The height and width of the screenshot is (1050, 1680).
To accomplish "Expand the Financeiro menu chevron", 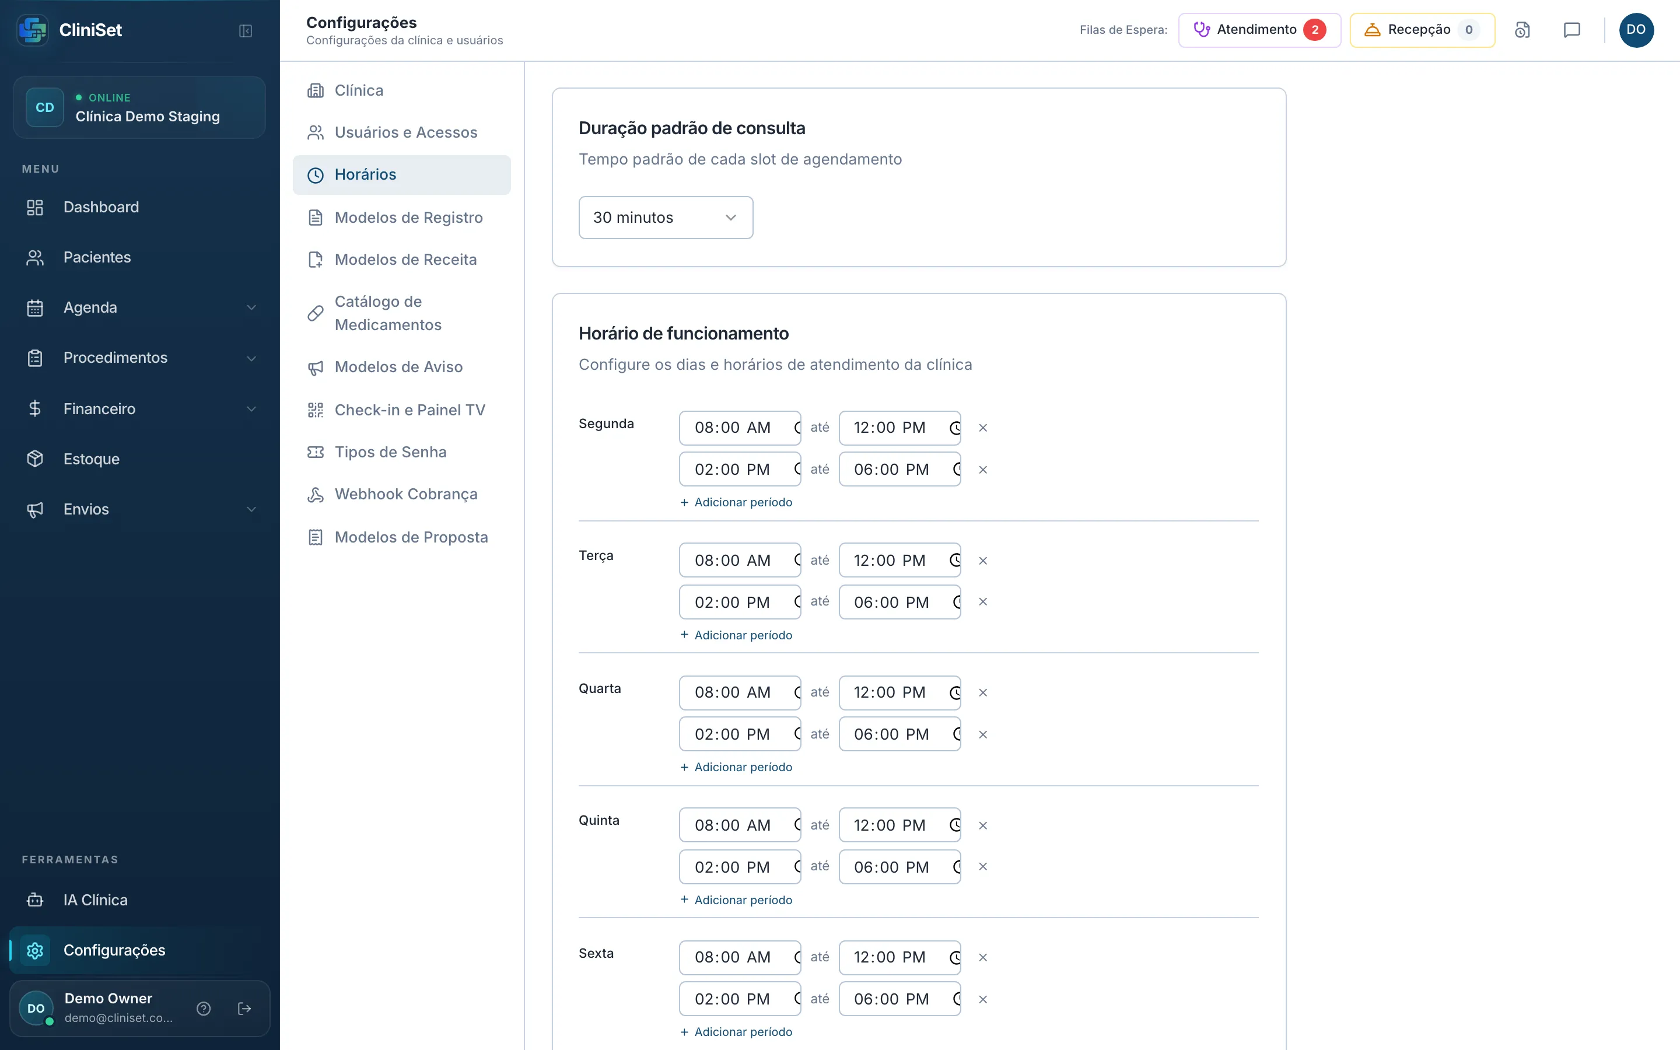I will tap(251, 409).
